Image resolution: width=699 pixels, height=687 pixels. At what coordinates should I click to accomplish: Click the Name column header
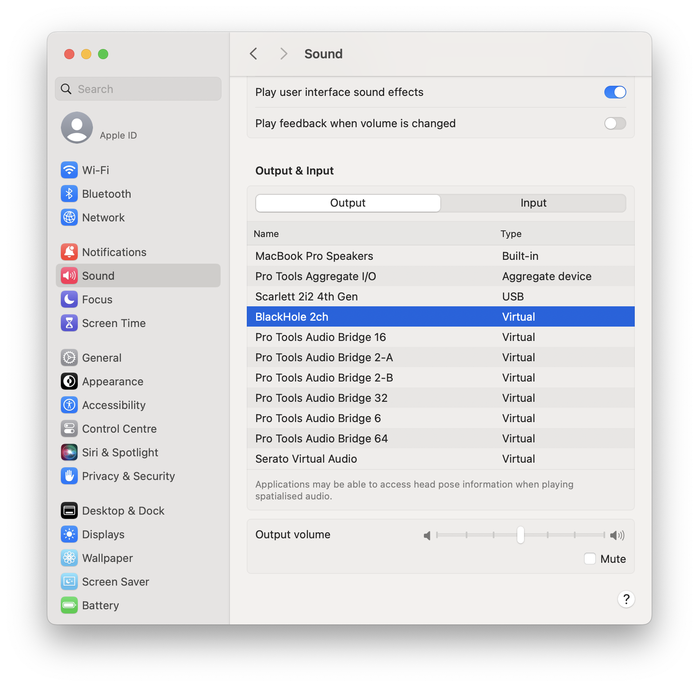click(266, 234)
